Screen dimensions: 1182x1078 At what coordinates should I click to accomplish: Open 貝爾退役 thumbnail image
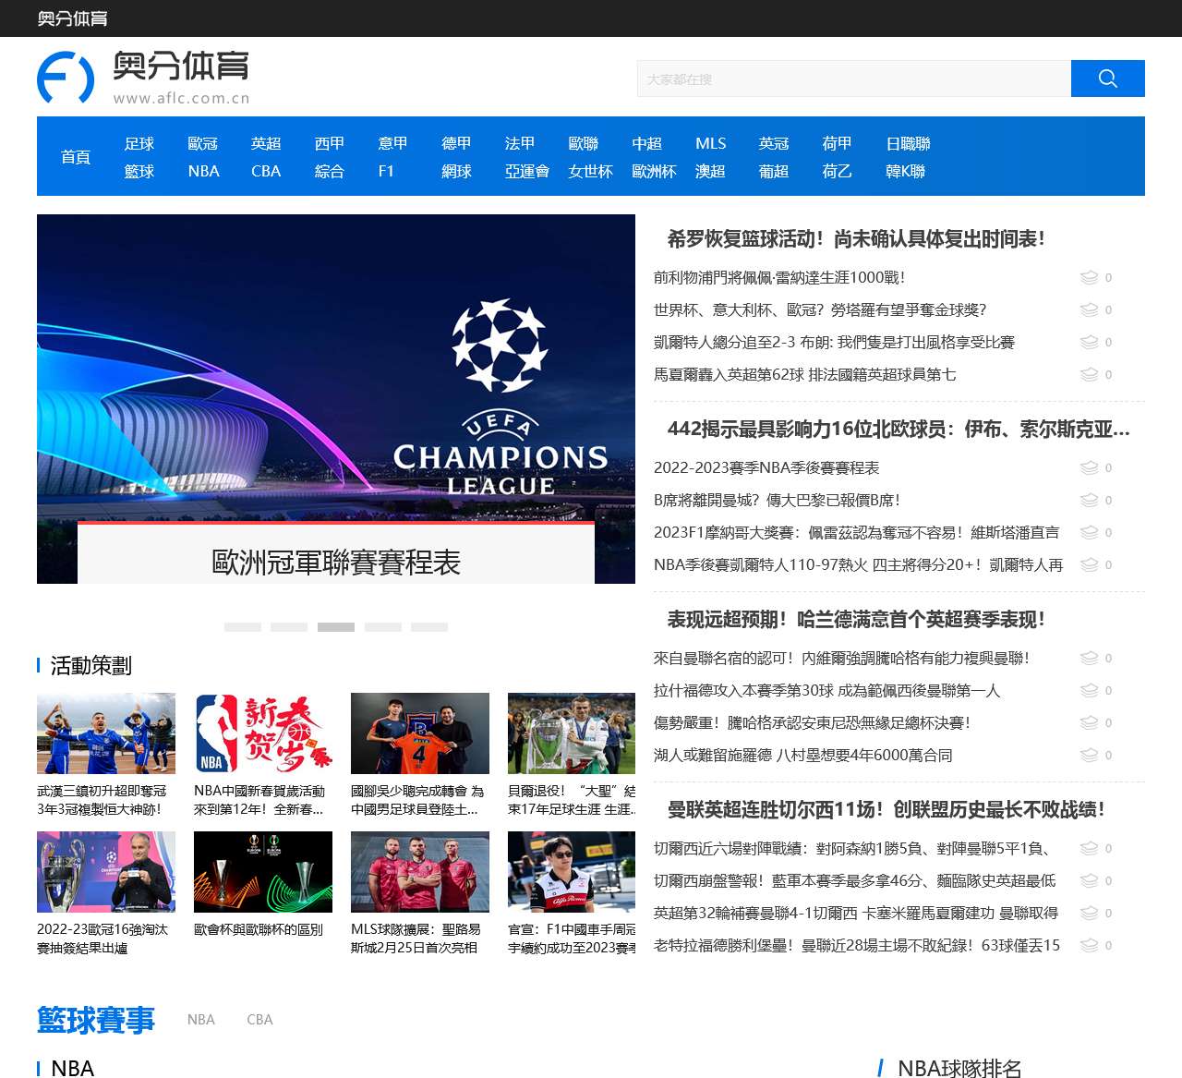click(572, 733)
